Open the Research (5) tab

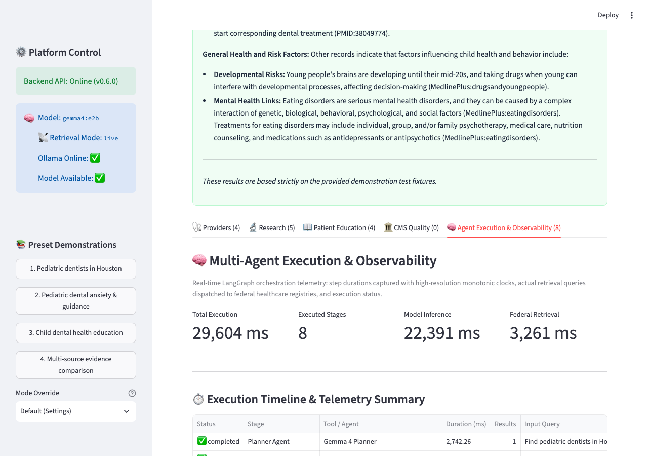click(x=272, y=227)
